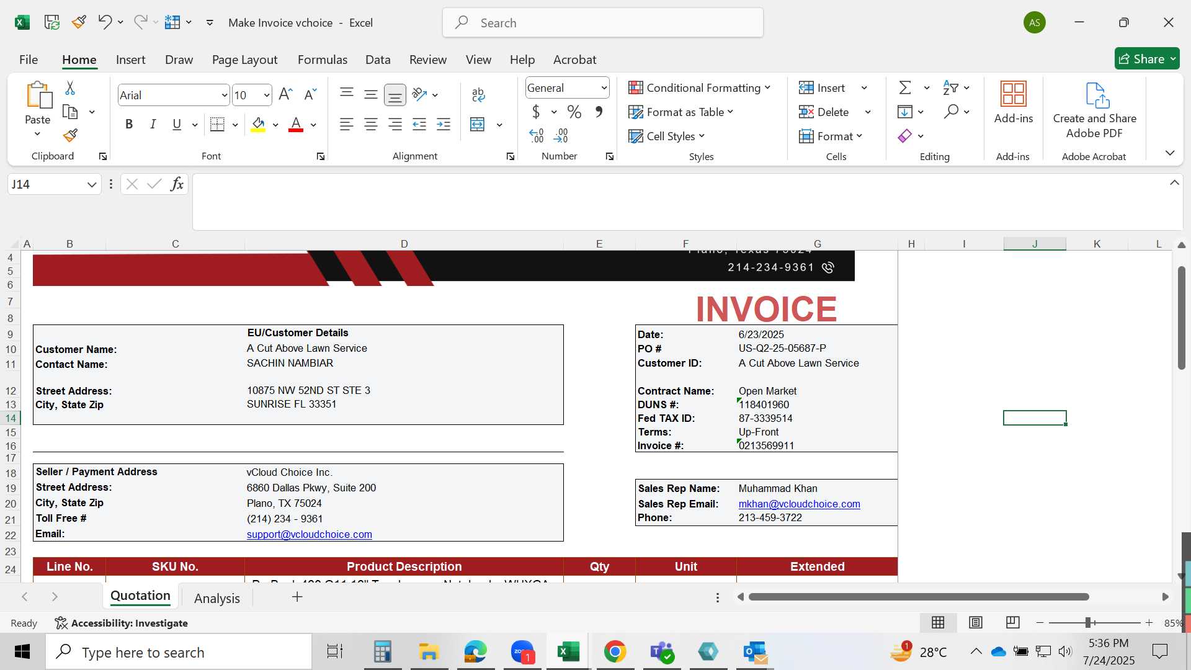The height and width of the screenshot is (670, 1191).
Task: Expand Cell Styles menu
Action: pyautogui.click(x=666, y=136)
